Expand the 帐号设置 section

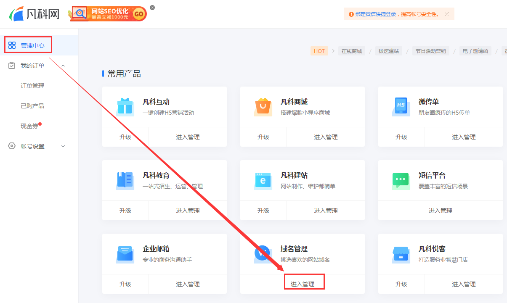(63, 146)
